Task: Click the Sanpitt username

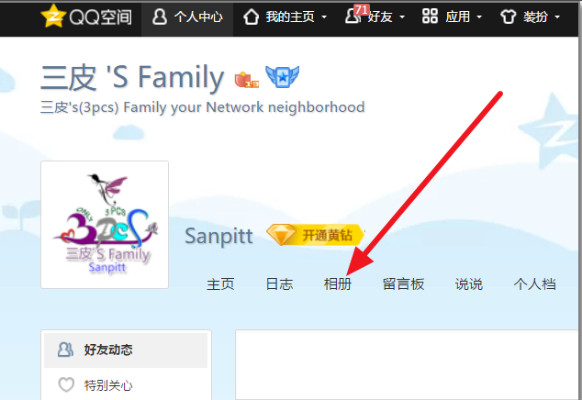Action: click(x=219, y=236)
